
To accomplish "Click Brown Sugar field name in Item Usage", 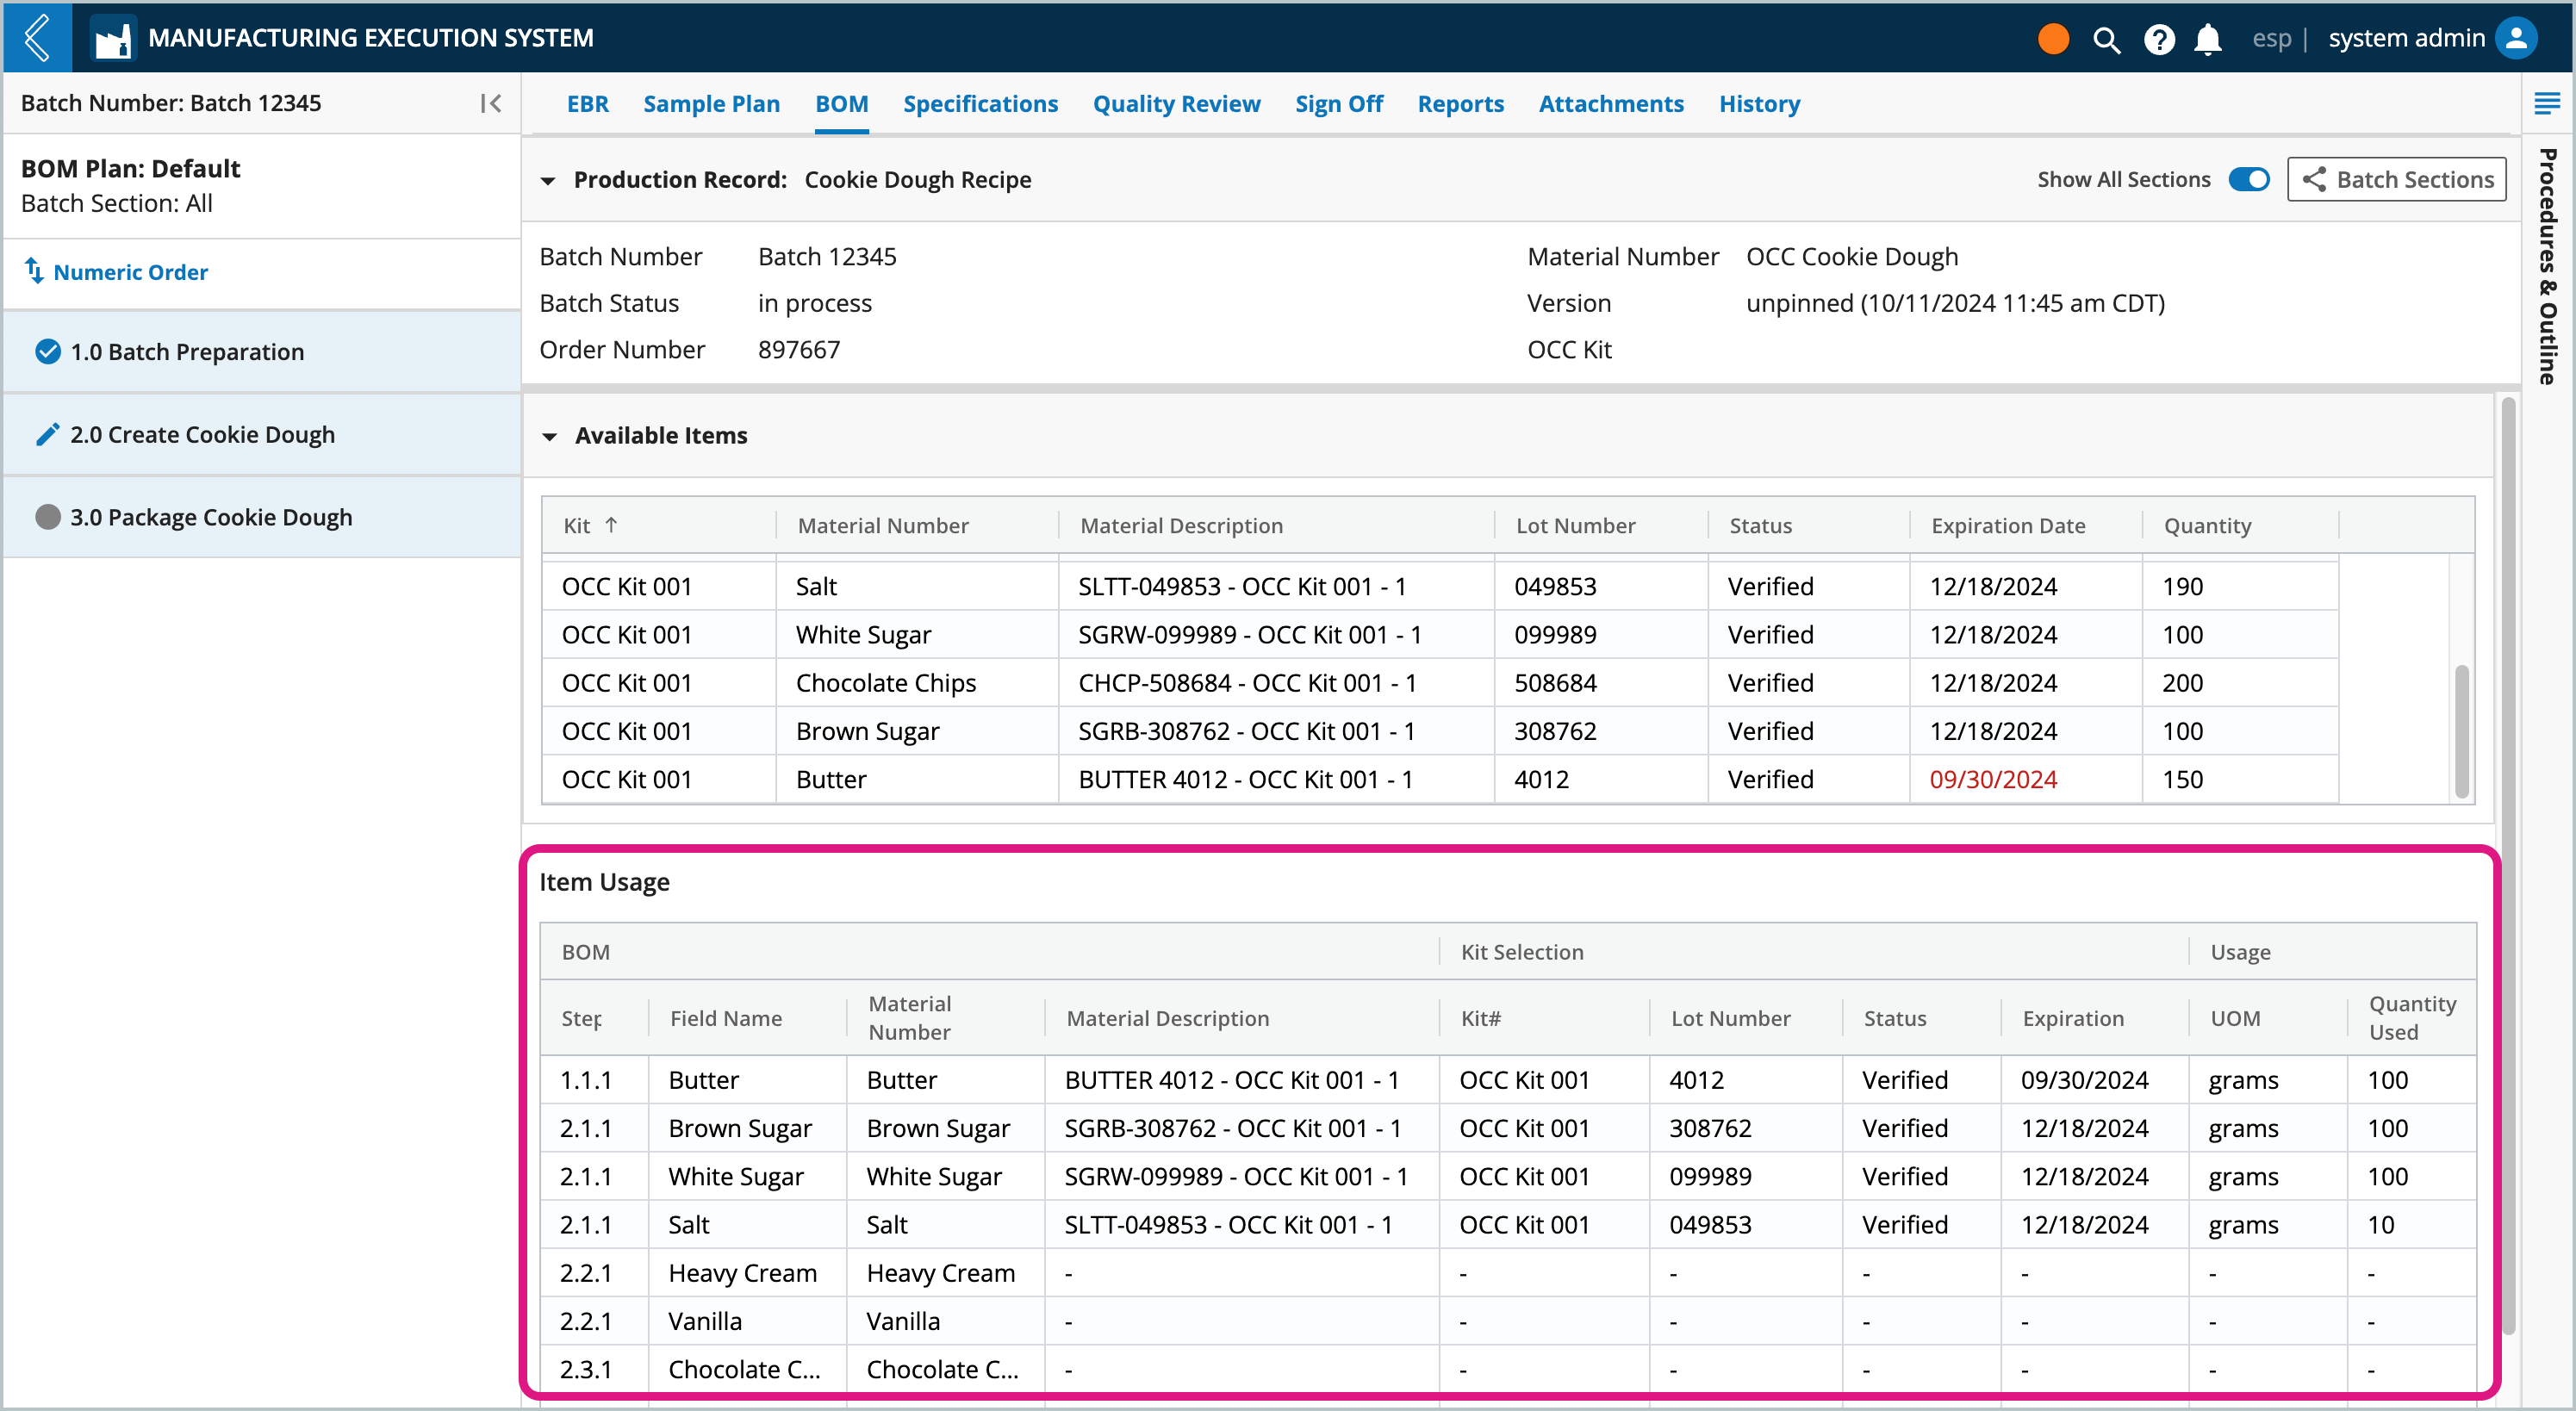I will coord(739,1128).
